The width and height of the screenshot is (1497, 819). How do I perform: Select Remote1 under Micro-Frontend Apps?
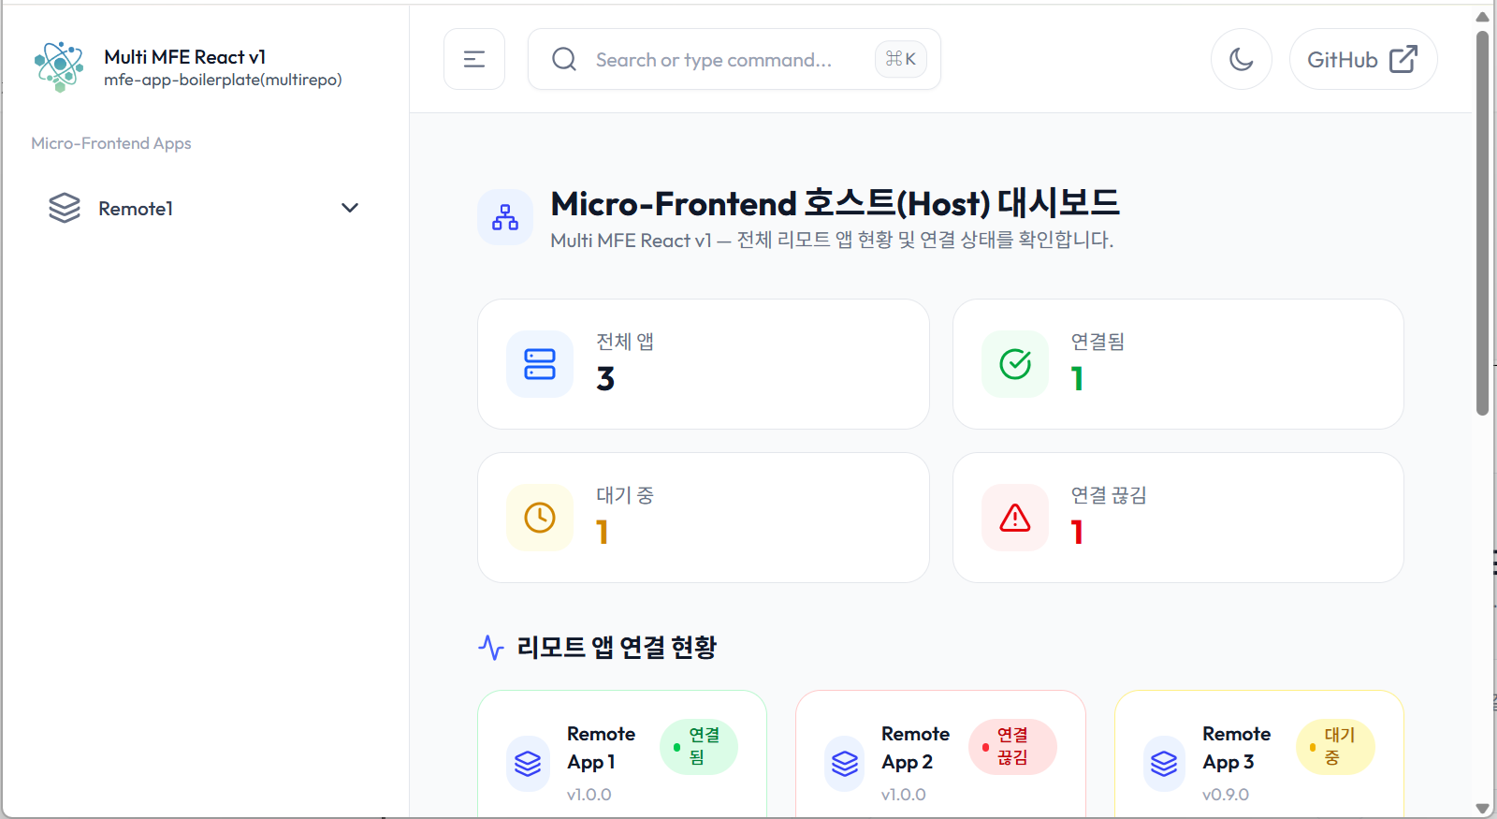click(x=136, y=208)
